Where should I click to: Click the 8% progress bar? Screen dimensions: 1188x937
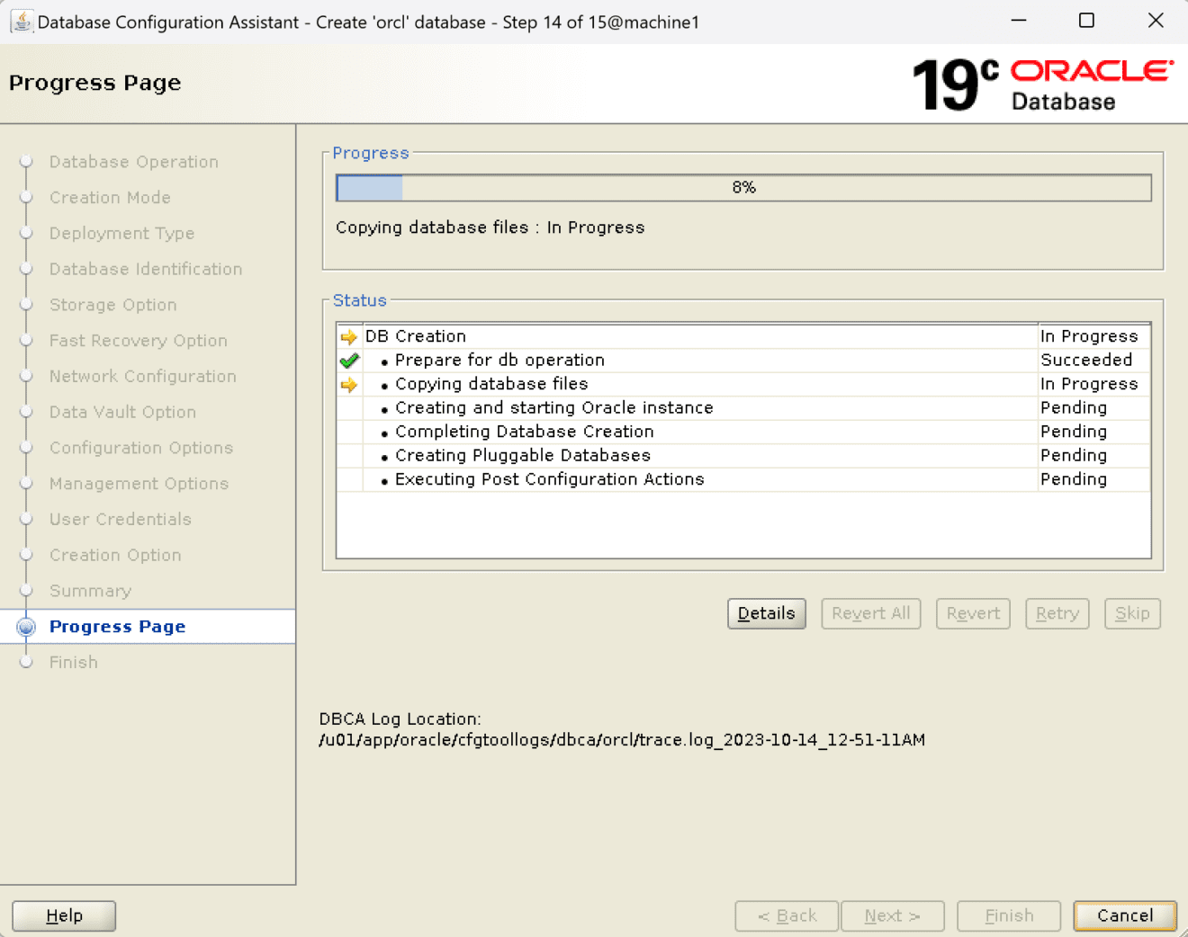tap(743, 187)
